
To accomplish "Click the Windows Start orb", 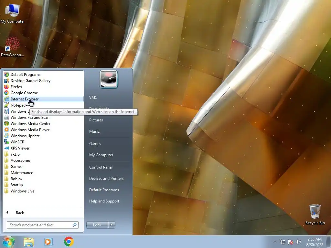I will [x=9, y=242].
